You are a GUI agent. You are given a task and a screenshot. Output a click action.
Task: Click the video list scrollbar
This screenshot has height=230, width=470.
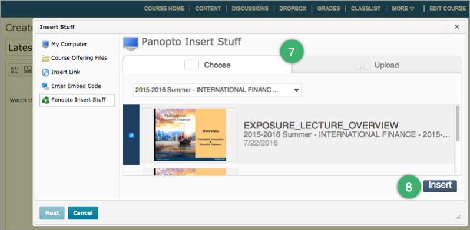[x=458, y=123]
